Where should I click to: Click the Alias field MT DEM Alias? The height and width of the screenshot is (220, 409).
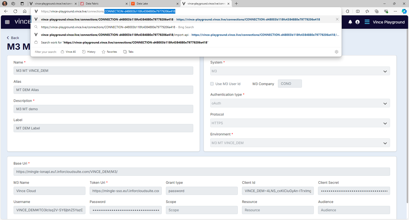(x=103, y=90)
